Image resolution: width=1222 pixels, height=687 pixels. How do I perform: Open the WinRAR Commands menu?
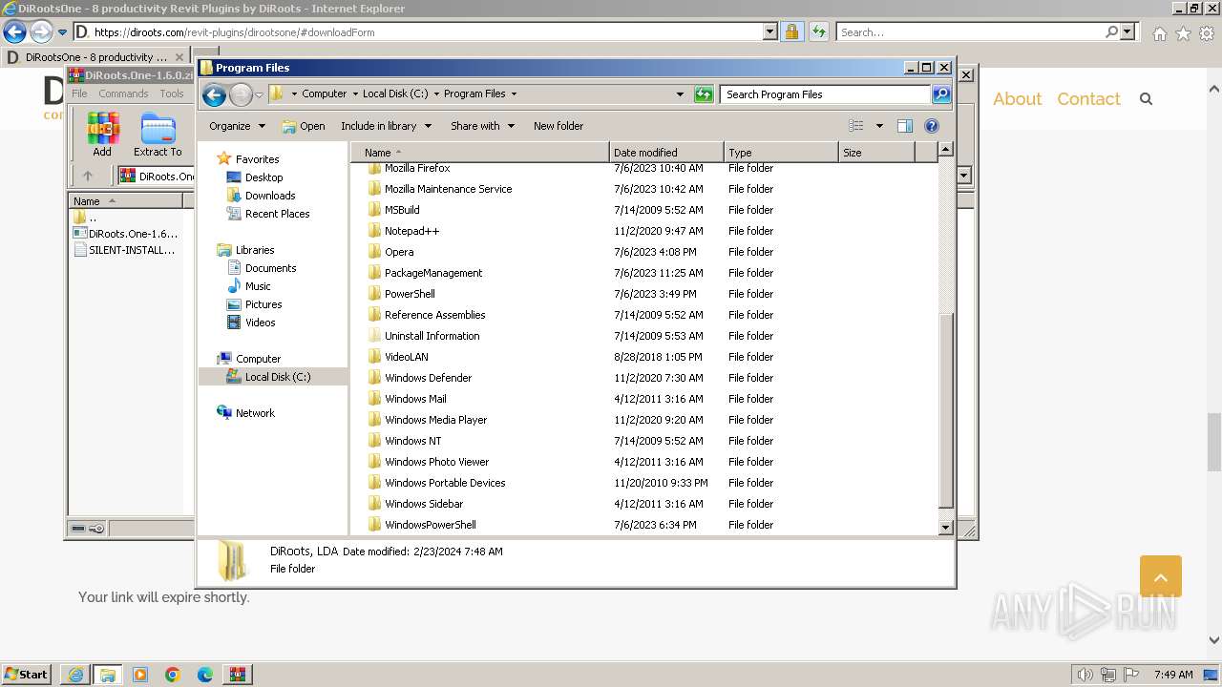[123, 94]
